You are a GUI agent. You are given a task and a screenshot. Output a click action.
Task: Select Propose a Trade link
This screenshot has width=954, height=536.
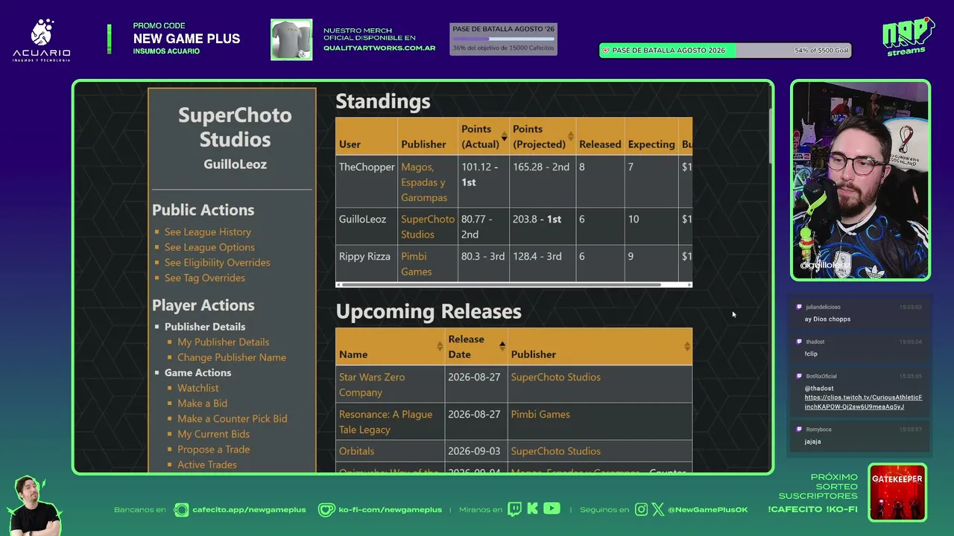pos(214,450)
